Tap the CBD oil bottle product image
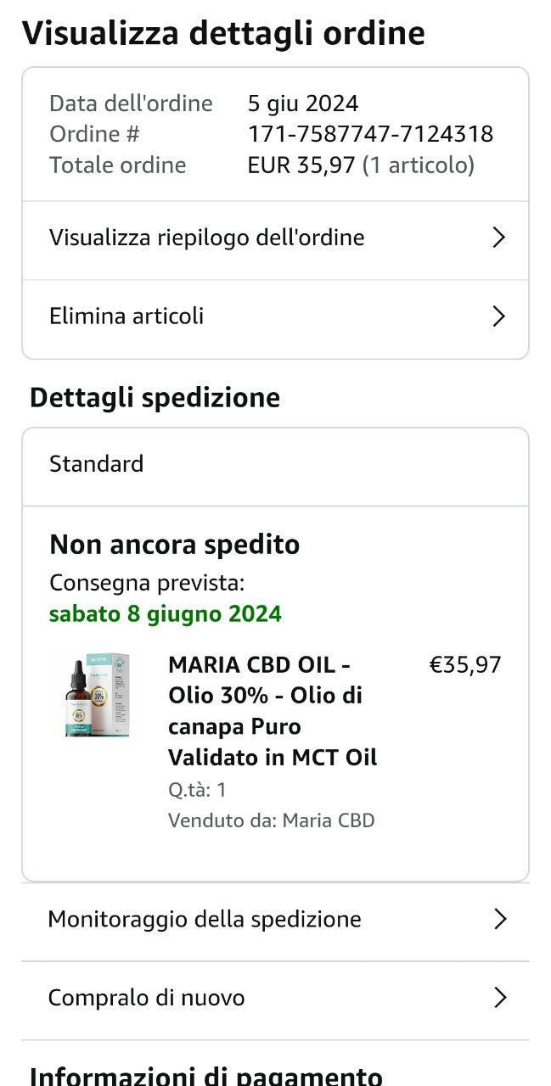Viewport: 551px width, 1086px height. pyautogui.click(x=95, y=695)
